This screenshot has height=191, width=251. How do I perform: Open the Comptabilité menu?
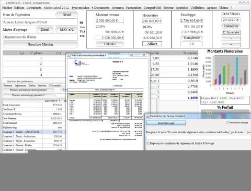(152, 8)
